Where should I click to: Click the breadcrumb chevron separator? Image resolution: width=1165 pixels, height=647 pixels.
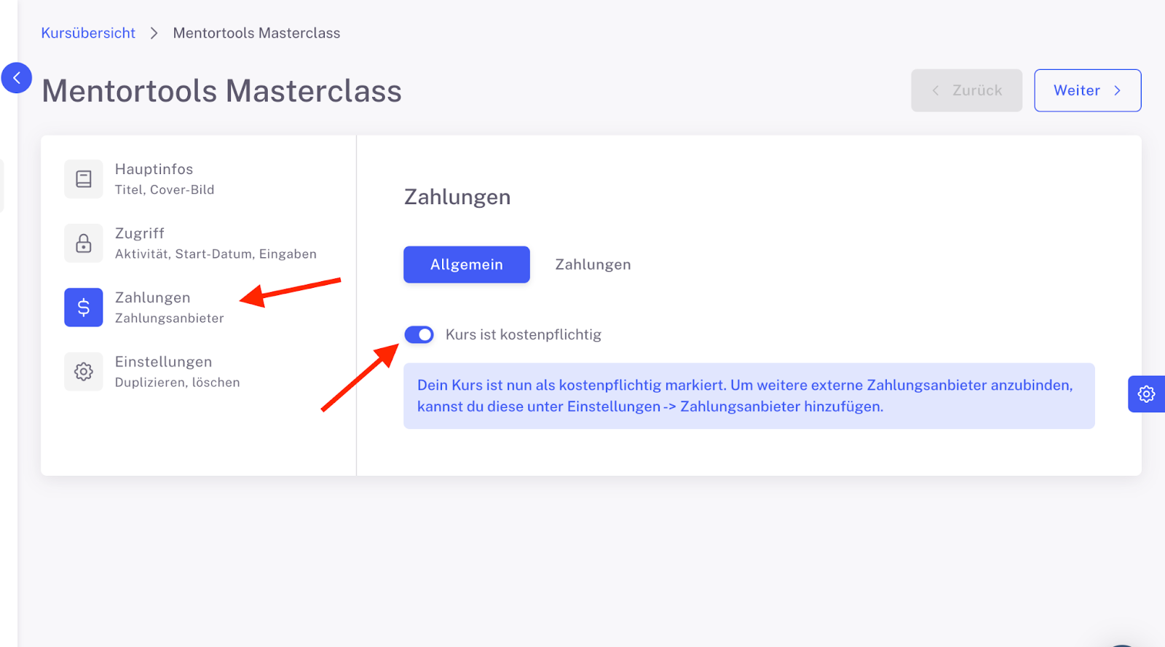(x=154, y=34)
